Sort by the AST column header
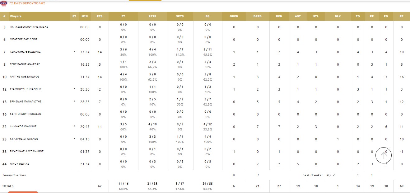 (x=298, y=16)
